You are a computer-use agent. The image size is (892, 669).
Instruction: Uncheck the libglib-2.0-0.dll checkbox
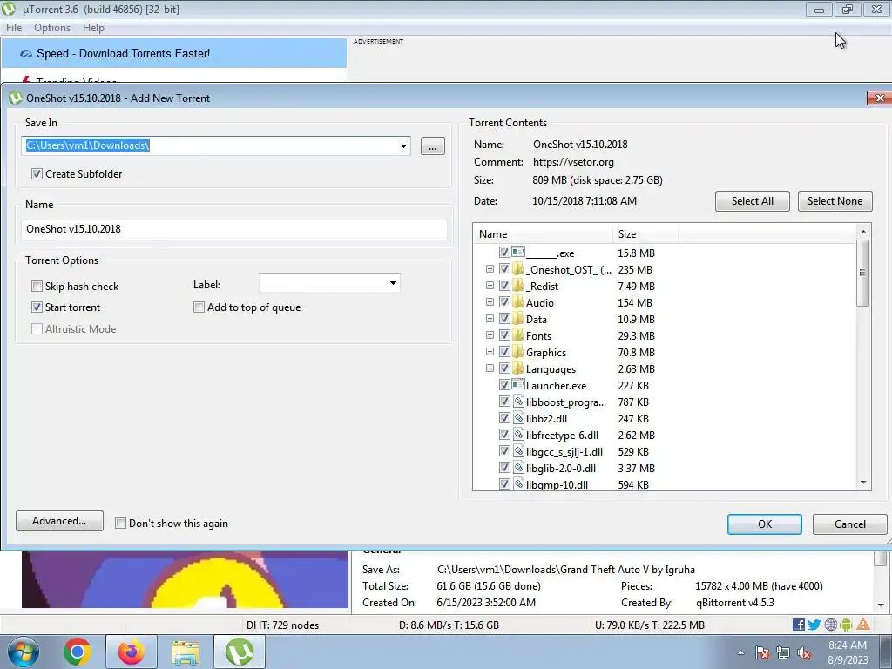pos(504,467)
